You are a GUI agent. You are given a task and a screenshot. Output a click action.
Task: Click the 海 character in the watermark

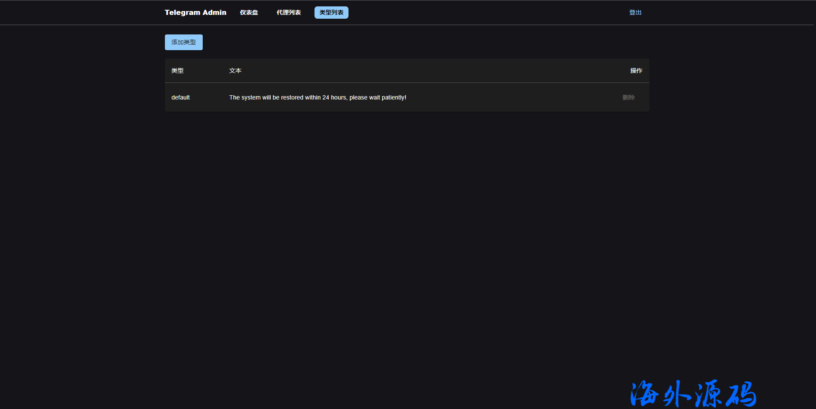click(x=644, y=394)
